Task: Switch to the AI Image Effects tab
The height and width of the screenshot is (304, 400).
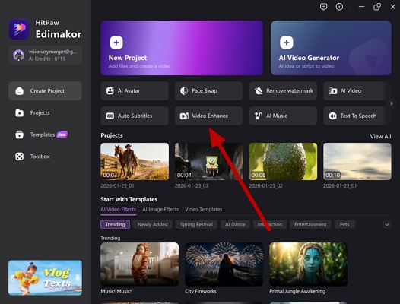Action: pos(160,210)
